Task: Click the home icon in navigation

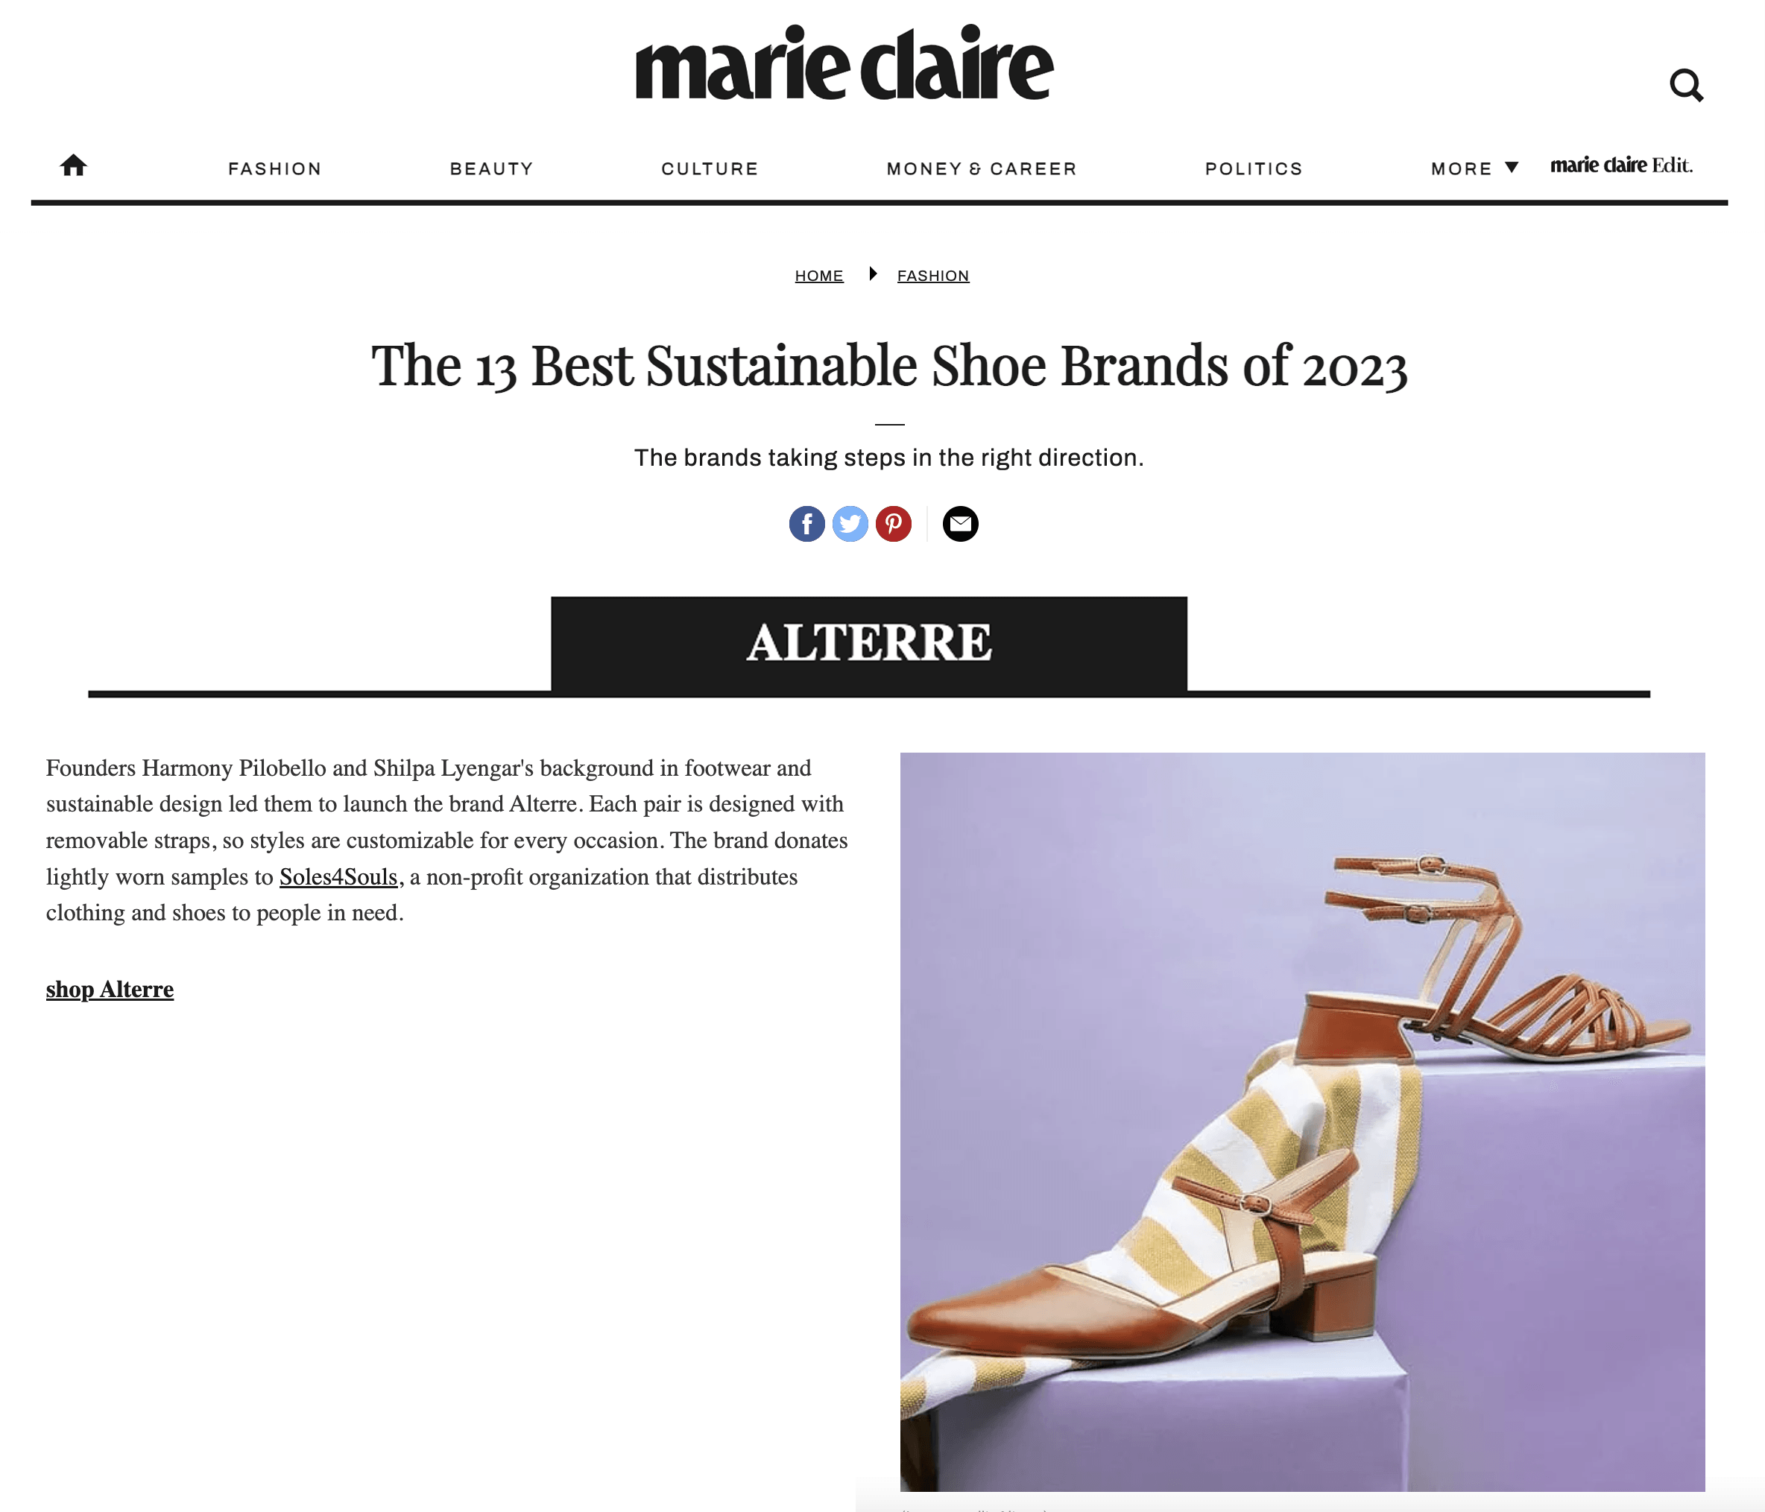Action: [73, 165]
